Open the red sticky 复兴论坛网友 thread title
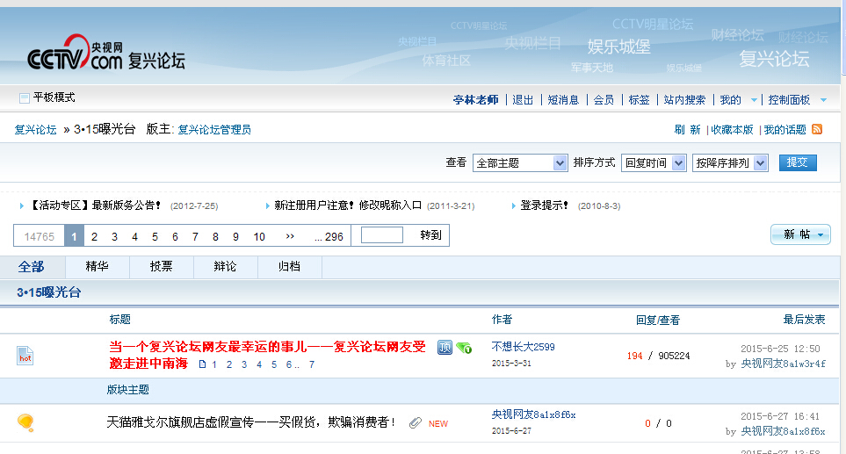The height and width of the screenshot is (454, 846). (x=268, y=355)
